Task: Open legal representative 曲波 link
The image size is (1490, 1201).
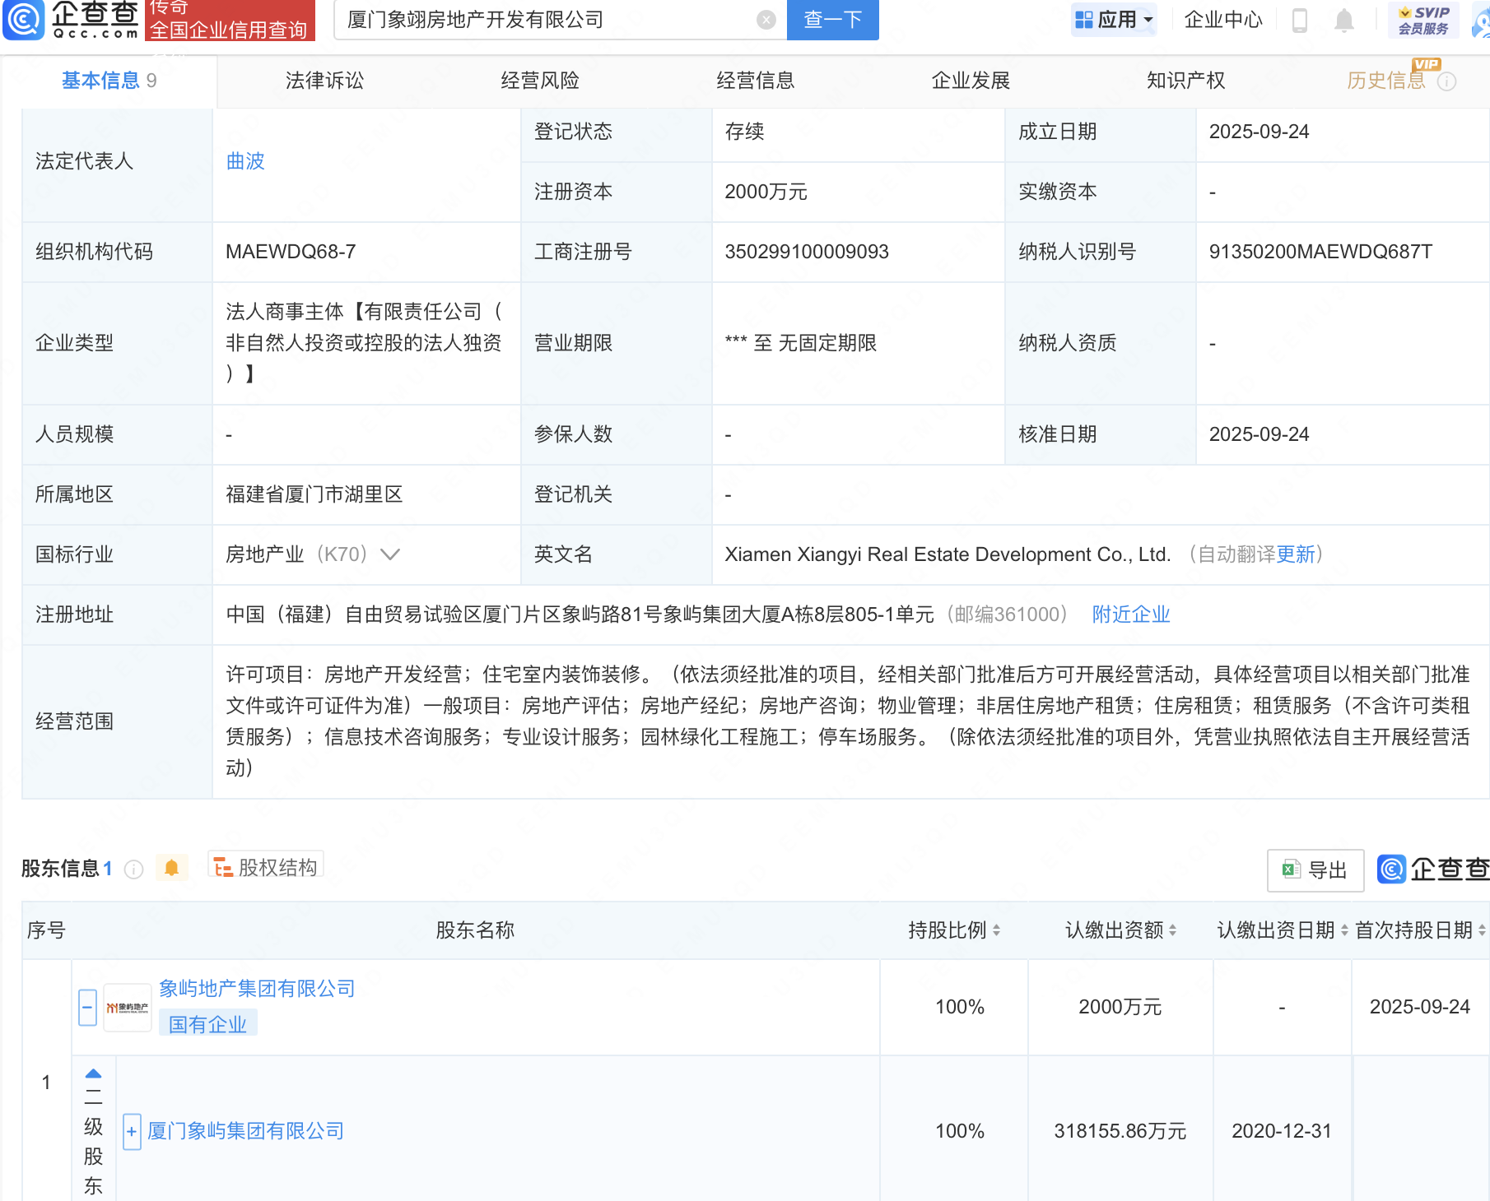Action: [245, 161]
